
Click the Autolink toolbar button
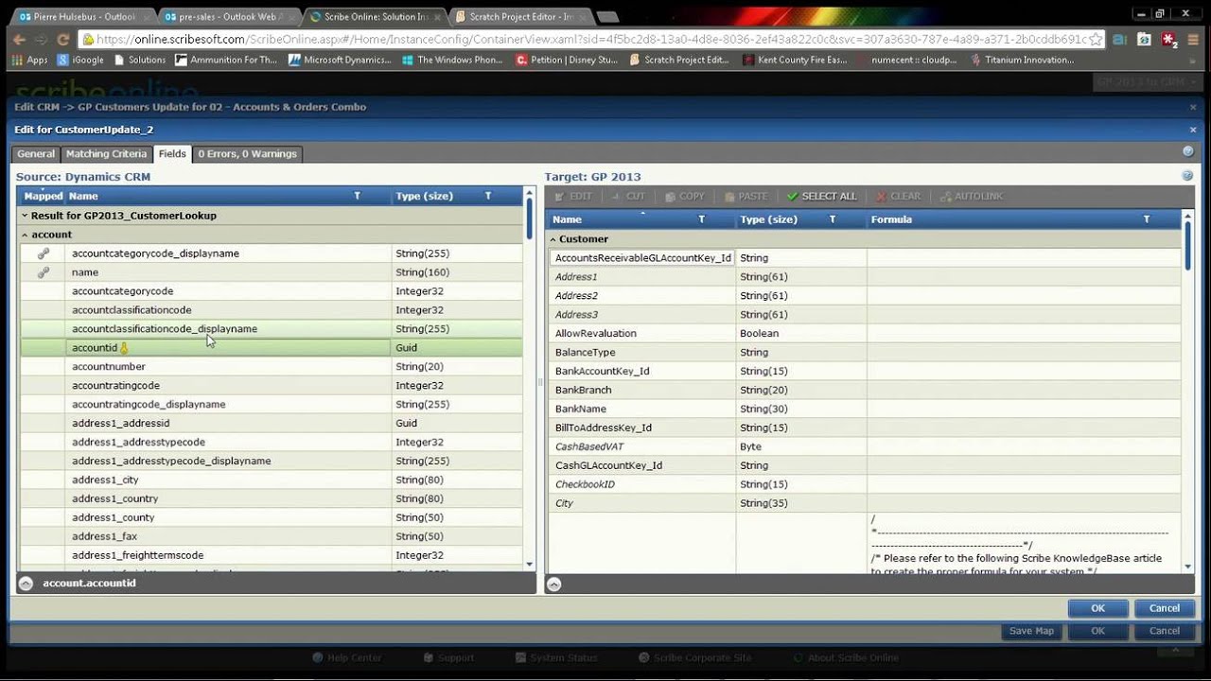tap(972, 197)
